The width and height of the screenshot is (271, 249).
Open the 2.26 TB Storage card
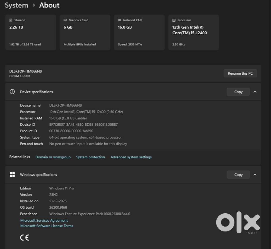[31, 32]
